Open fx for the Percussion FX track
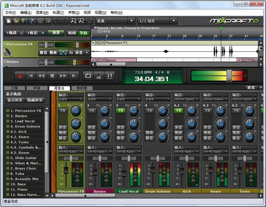 click(71, 53)
